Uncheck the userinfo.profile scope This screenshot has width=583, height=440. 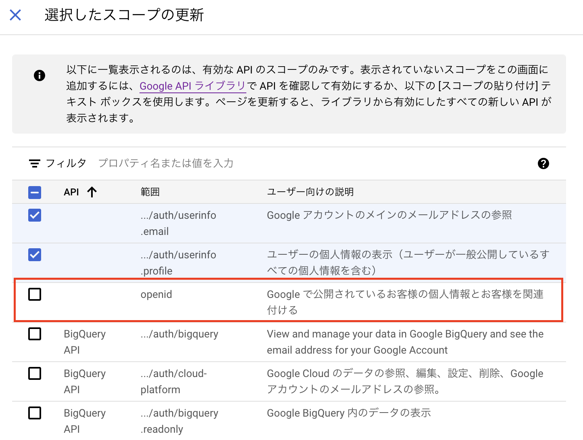click(35, 255)
